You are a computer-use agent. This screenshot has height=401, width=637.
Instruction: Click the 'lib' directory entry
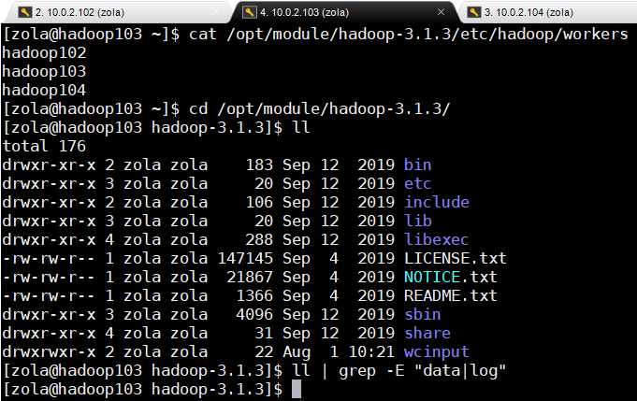click(417, 221)
